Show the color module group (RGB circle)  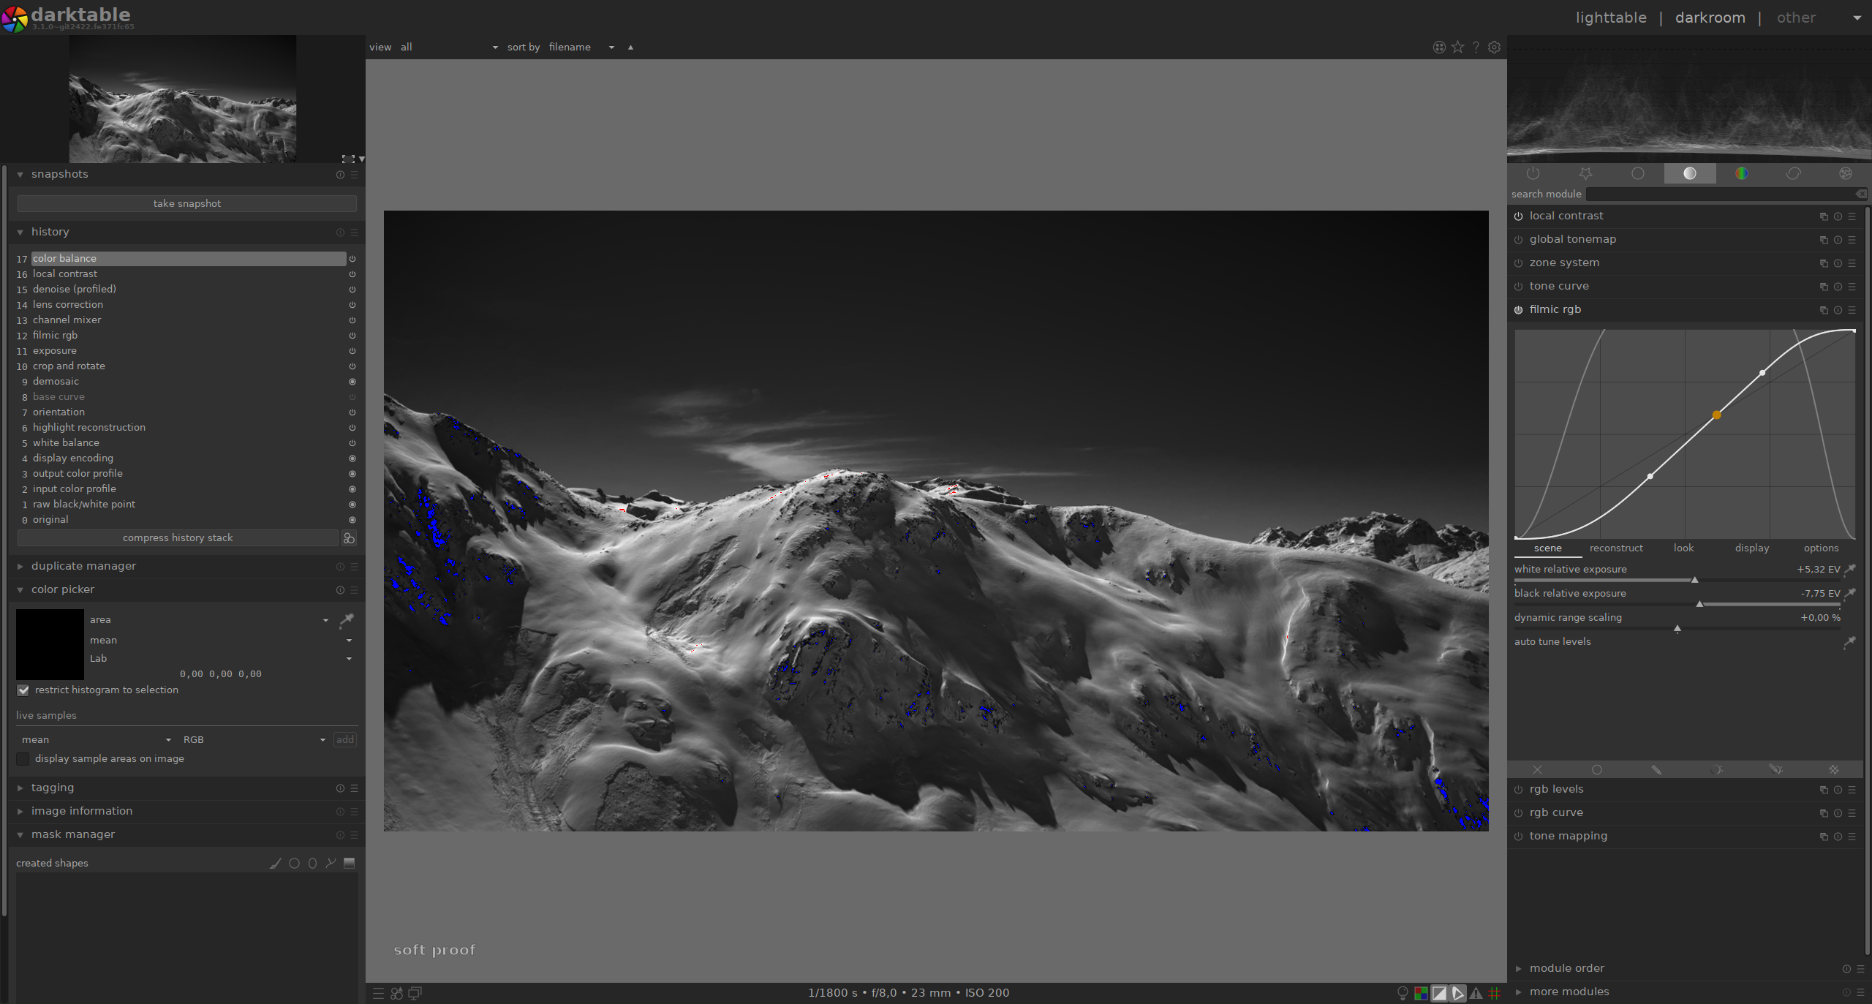(1742, 173)
